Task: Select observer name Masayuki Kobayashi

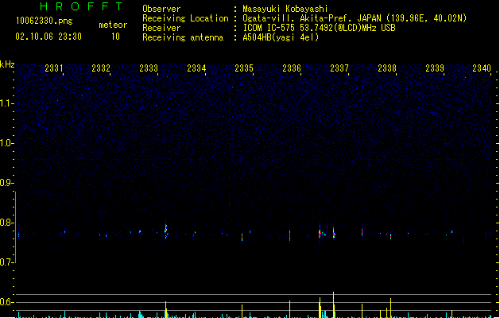Action: pyautogui.click(x=285, y=9)
